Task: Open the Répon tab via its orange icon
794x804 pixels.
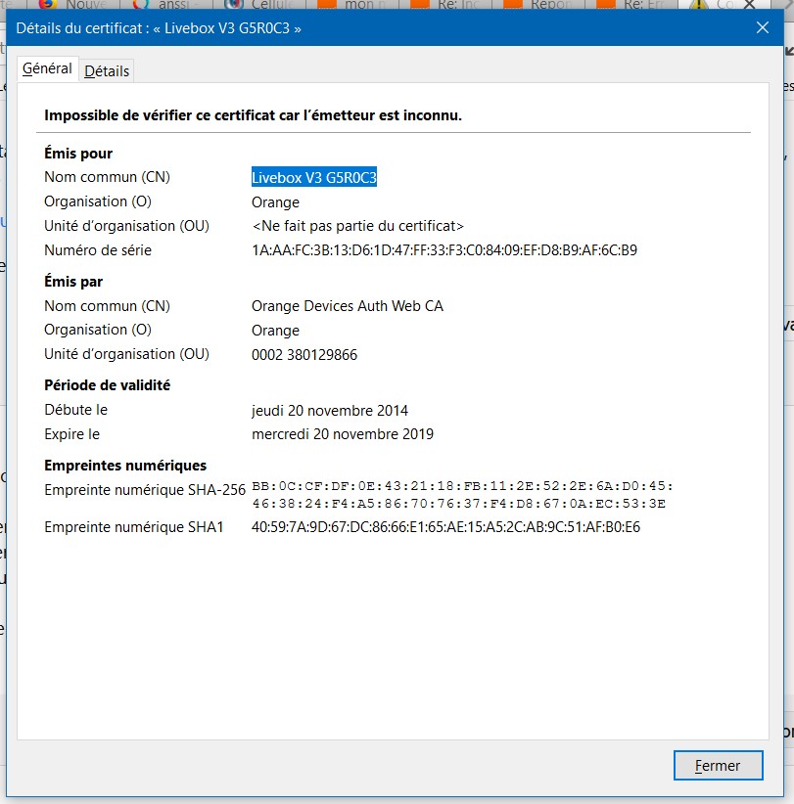Action: [x=512, y=4]
